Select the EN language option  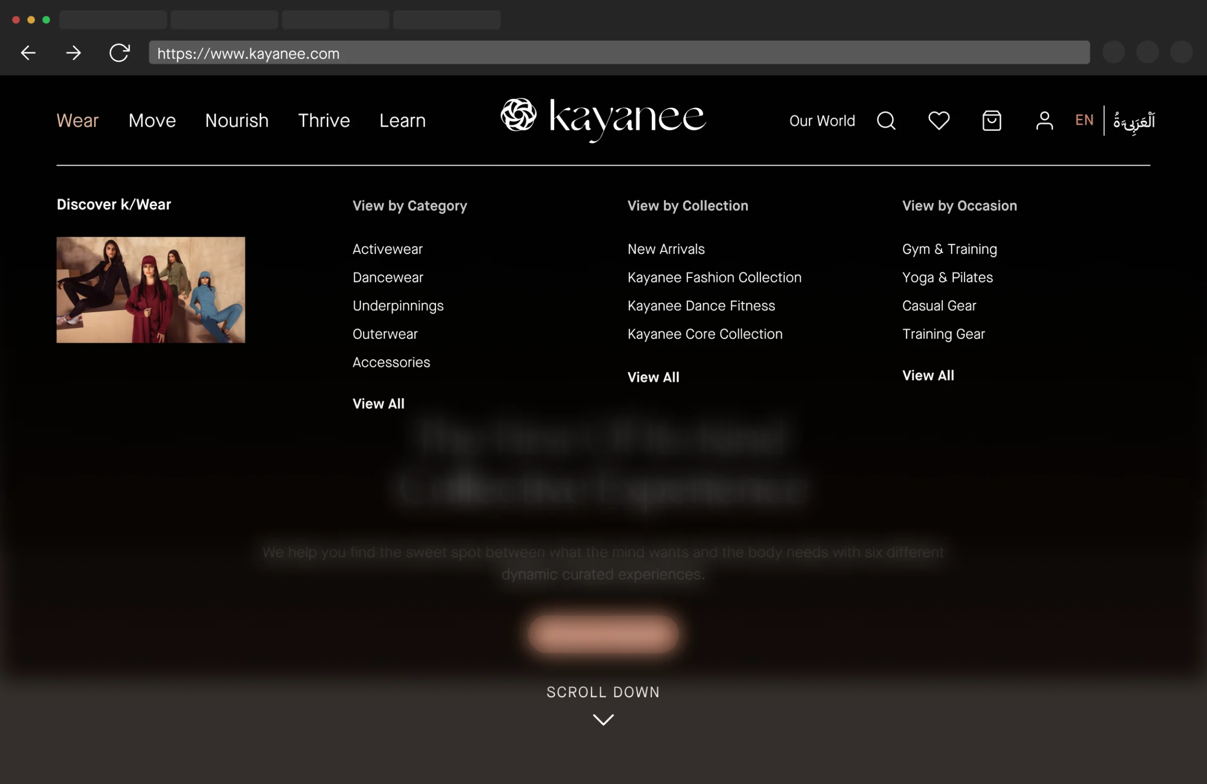[x=1084, y=120]
